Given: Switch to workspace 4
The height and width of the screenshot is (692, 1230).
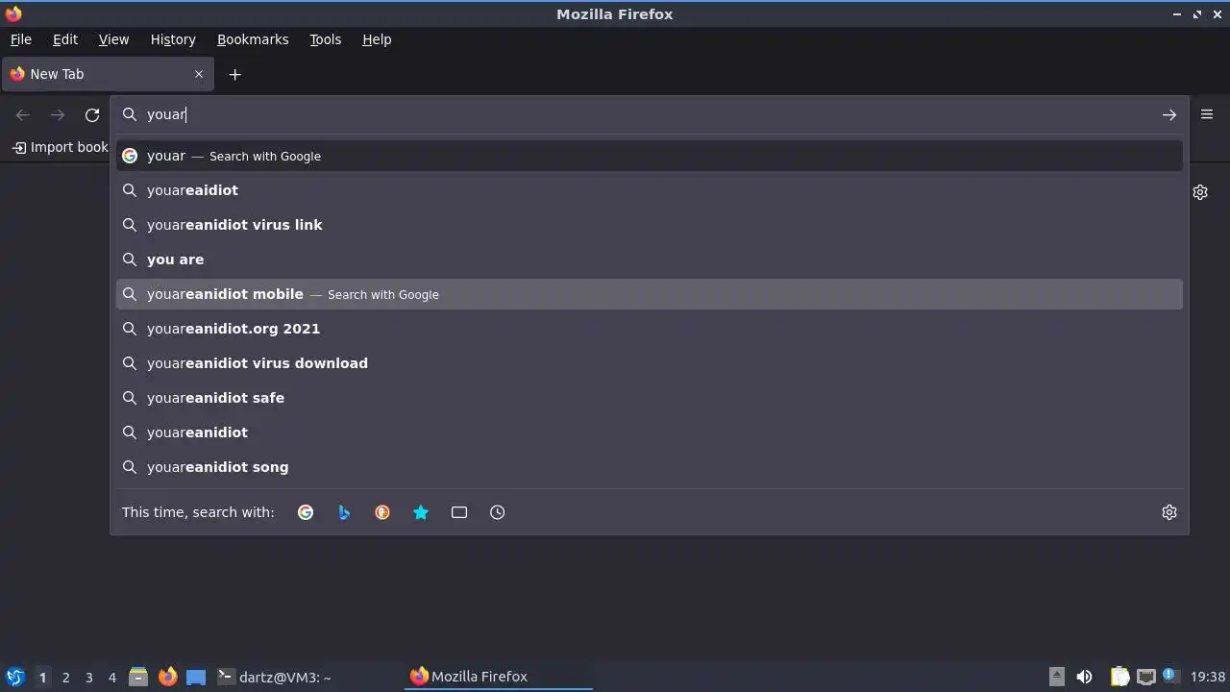Looking at the screenshot, I should point(111,678).
